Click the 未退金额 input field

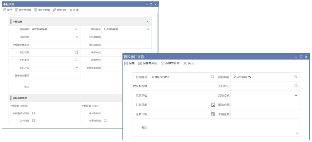265,114
